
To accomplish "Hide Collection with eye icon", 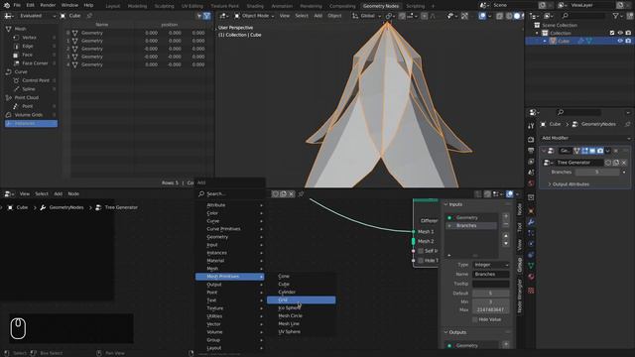I will (620, 33).
